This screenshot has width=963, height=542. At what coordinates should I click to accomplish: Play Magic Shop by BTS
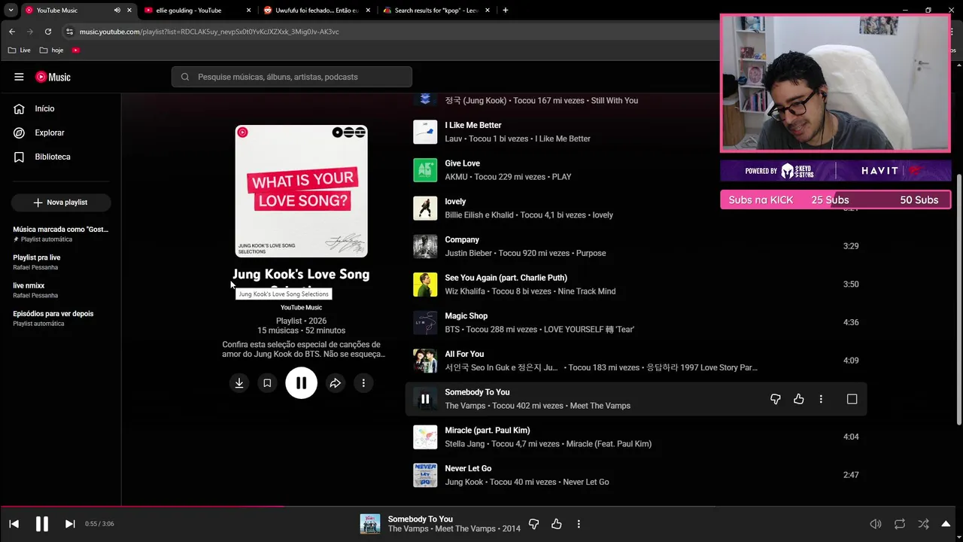point(425,322)
